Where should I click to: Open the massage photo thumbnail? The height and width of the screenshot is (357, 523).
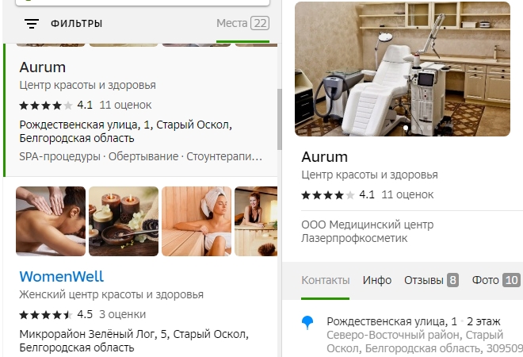51,221
